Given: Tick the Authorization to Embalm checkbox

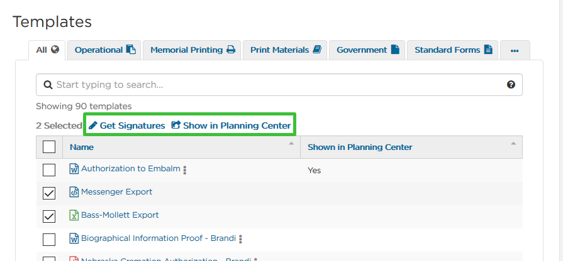Looking at the screenshot, I should point(49,170).
